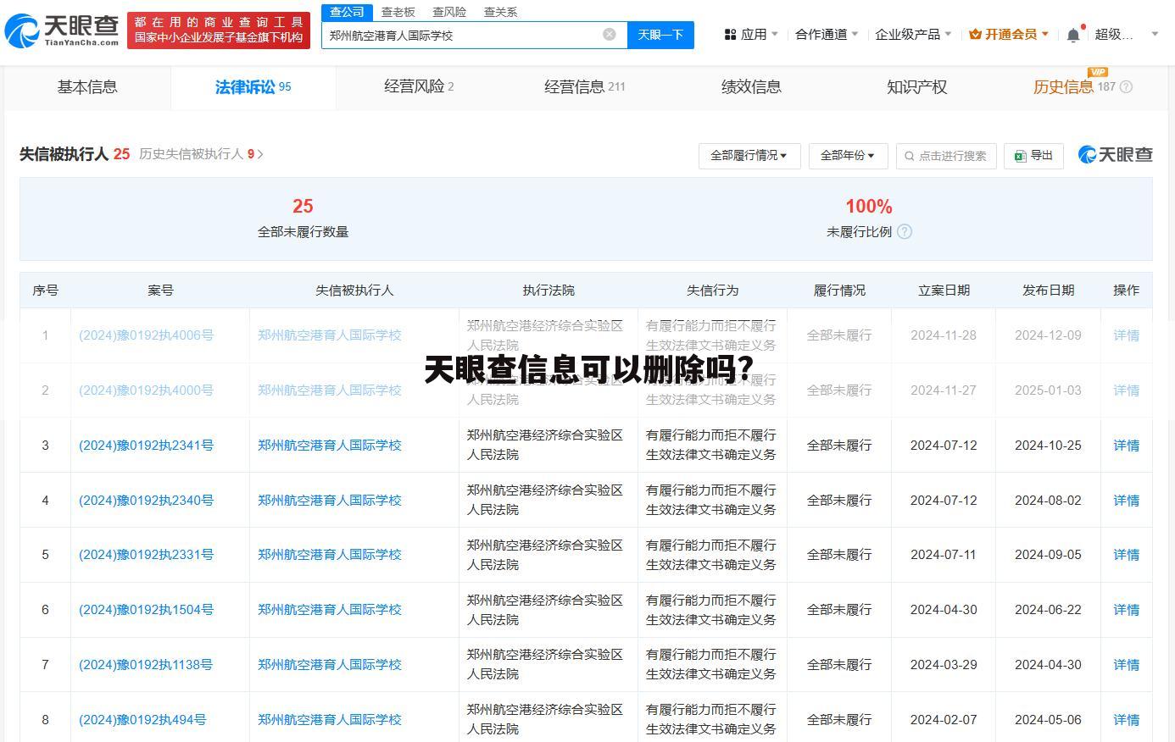Open 郑州航空港育人国际学校 link in row 6
This screenshot has width=1175, height=742.
(329, 610)
